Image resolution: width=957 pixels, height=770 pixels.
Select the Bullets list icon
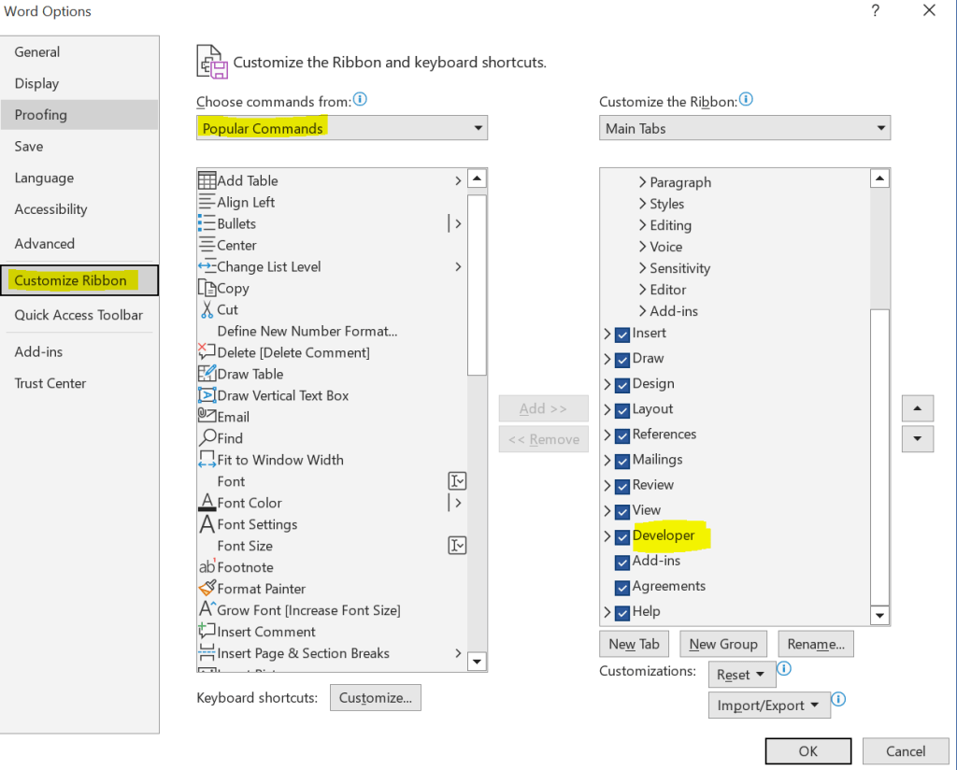point(207,223)
